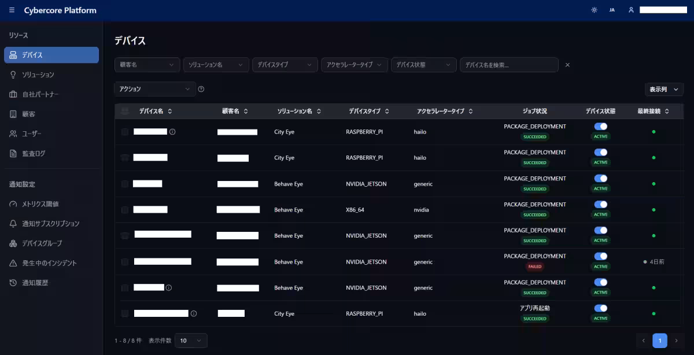Image resolution: width=694 pixels, height=355 pixels.
Task: Sort by デバイス名 column arrows
Action: tap(170, 111)
